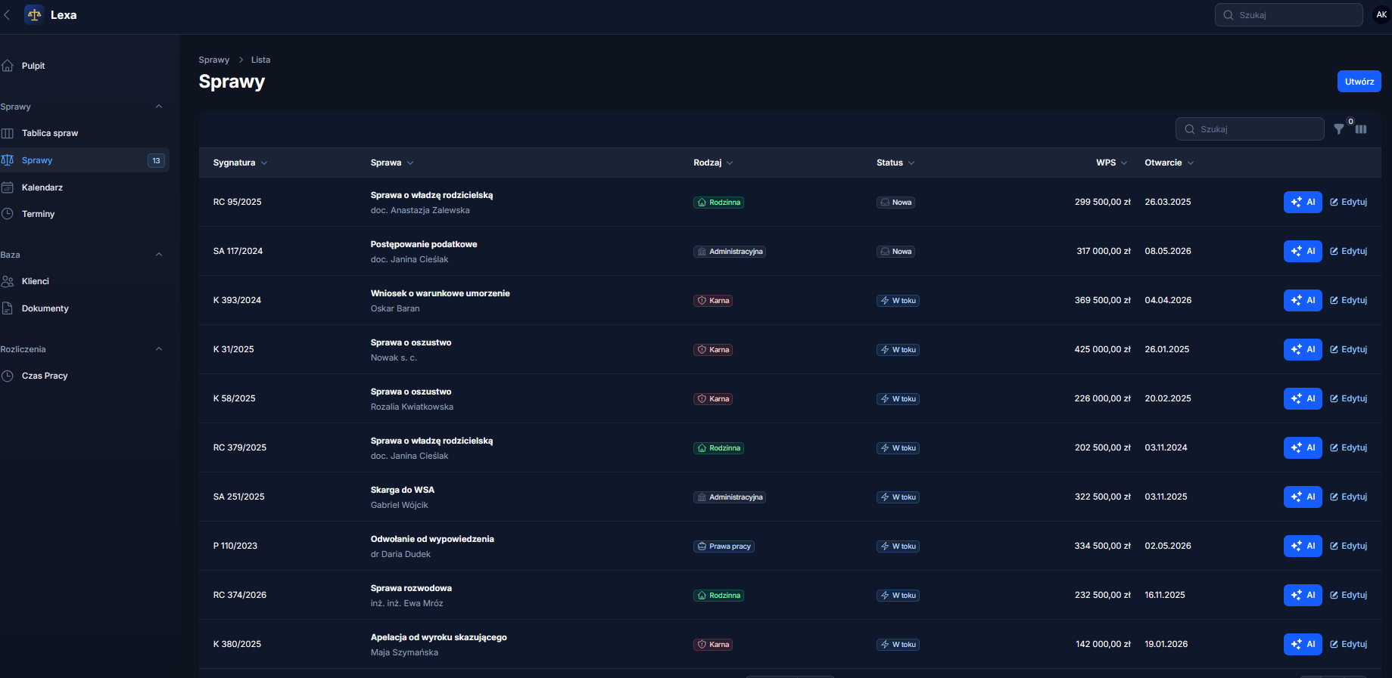Collapse sidebar with the back arrow
Viewport: 1392px width, 678px height.
coord(7,14)
